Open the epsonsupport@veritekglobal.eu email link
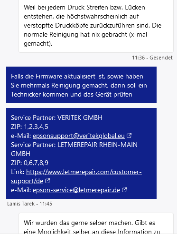Screen dimensions: 177x235 tap(79, 136)
